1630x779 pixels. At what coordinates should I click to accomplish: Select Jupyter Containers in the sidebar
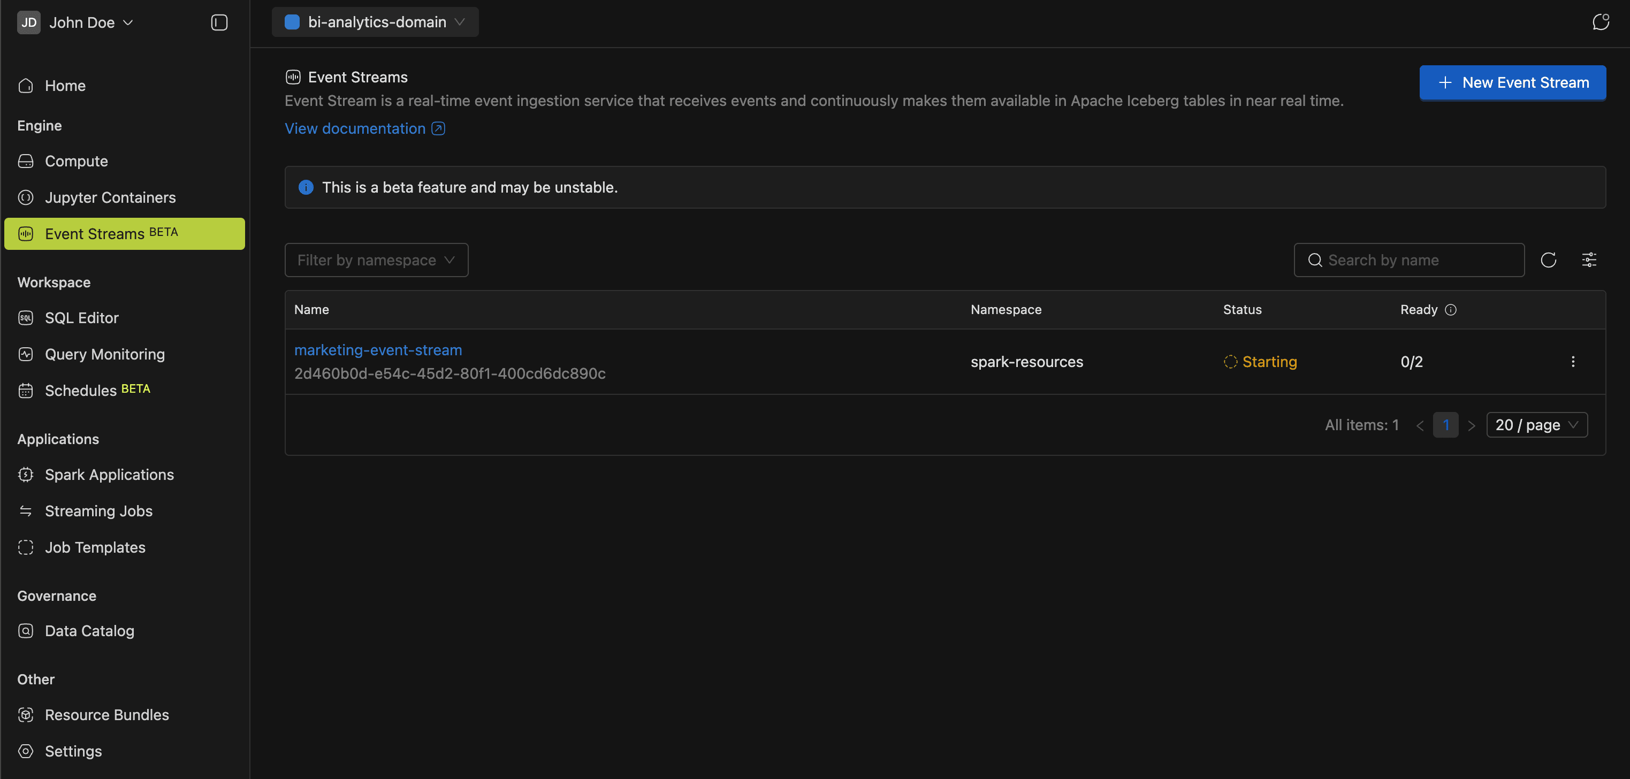click(x=110, y=197)
